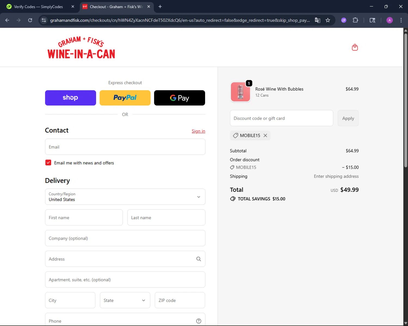408x326 pixels.
Task: Click the Enter shipping address text
Action: [336, 176]
